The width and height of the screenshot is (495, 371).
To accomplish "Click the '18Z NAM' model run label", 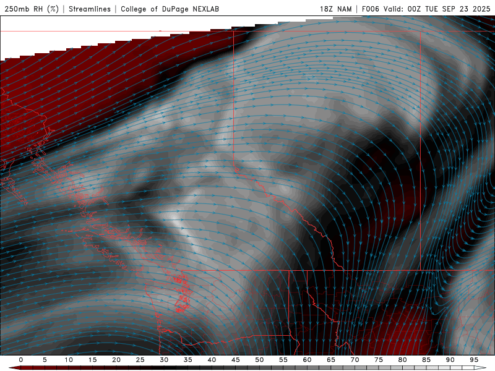I will tap(336, 9).
